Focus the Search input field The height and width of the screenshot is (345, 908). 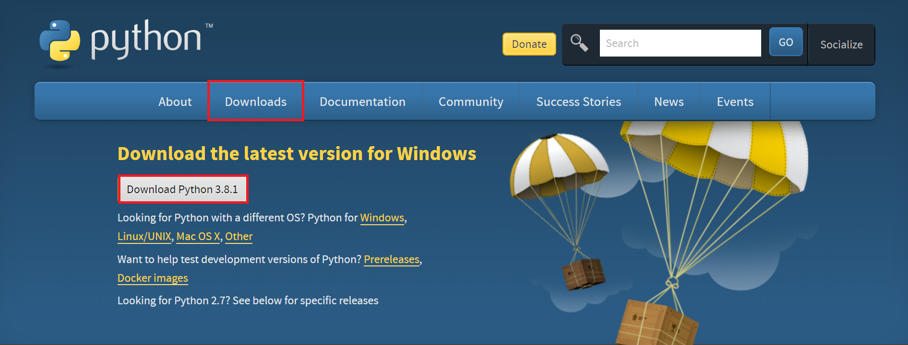680,43
